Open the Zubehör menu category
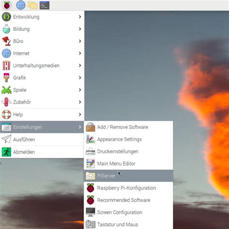This screenshot has width=229, height=229. click(42, 102)
